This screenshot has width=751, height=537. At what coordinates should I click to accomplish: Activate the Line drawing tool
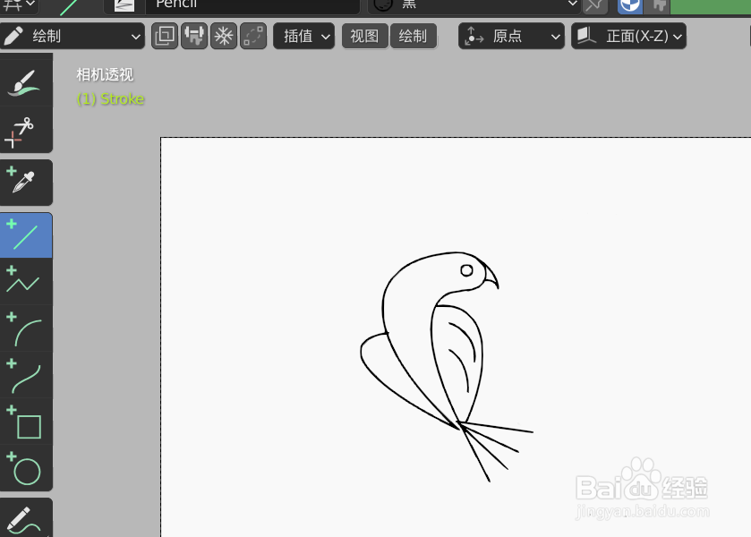tap(26, 234)
